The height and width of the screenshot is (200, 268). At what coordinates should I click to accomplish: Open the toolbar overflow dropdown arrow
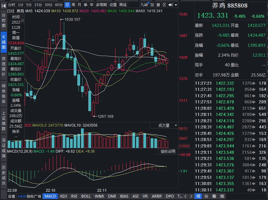(x=176, y=5)
